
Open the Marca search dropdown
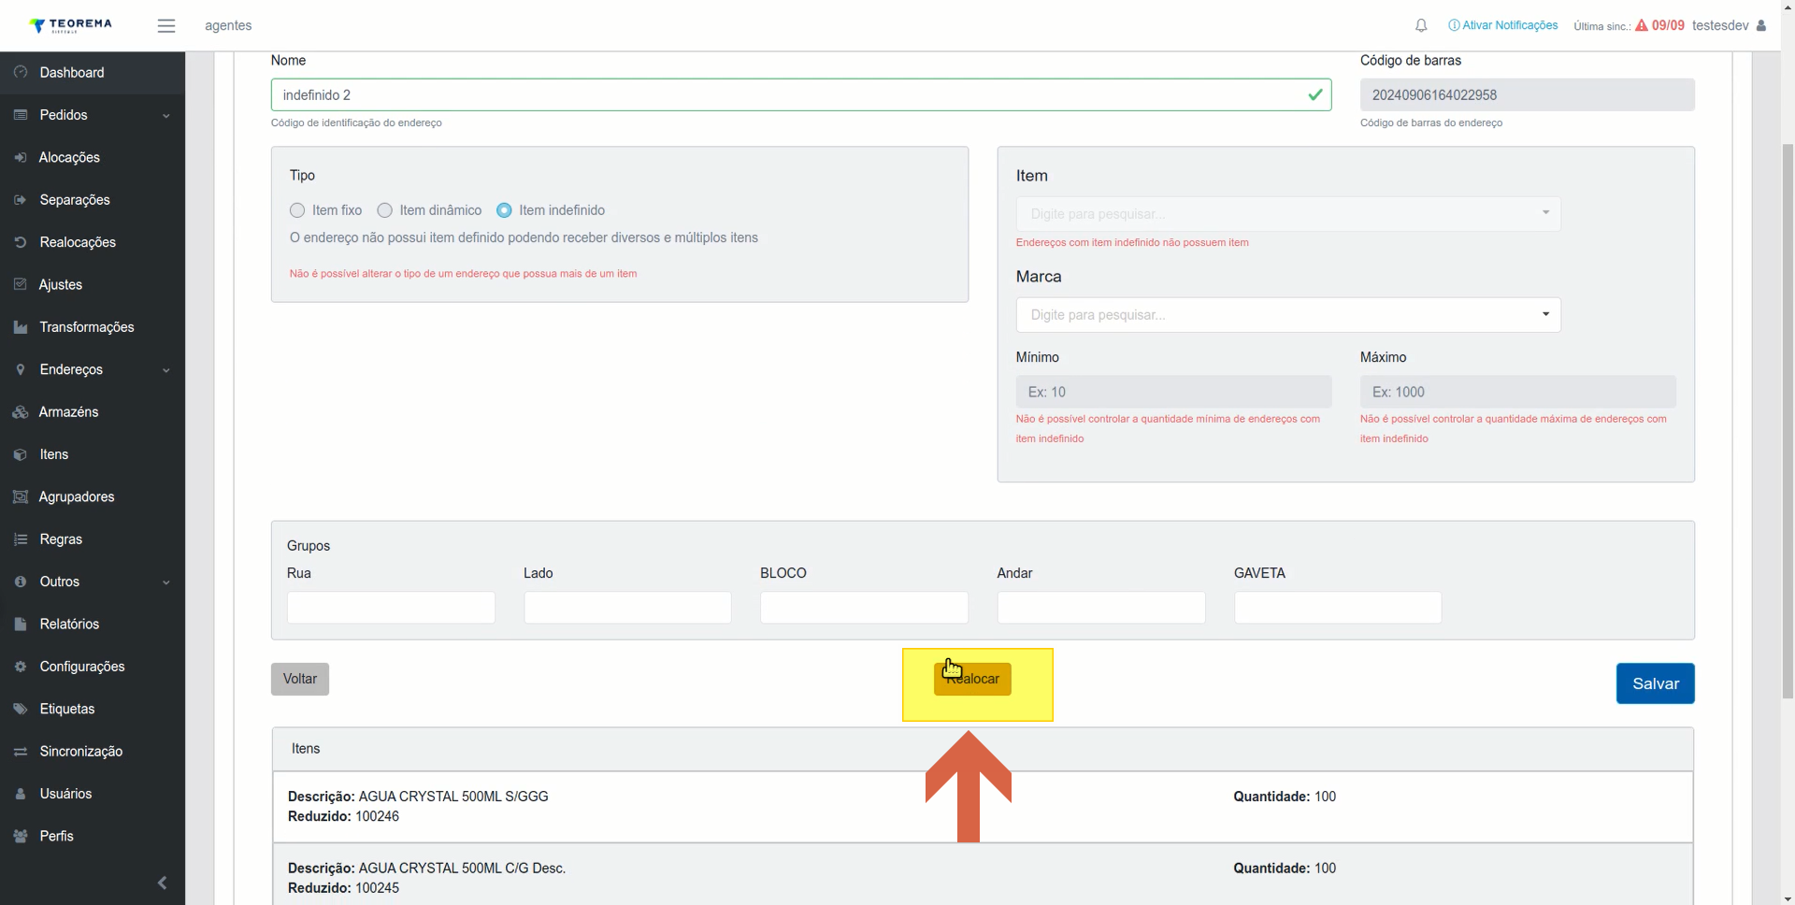pos(1288,315)
